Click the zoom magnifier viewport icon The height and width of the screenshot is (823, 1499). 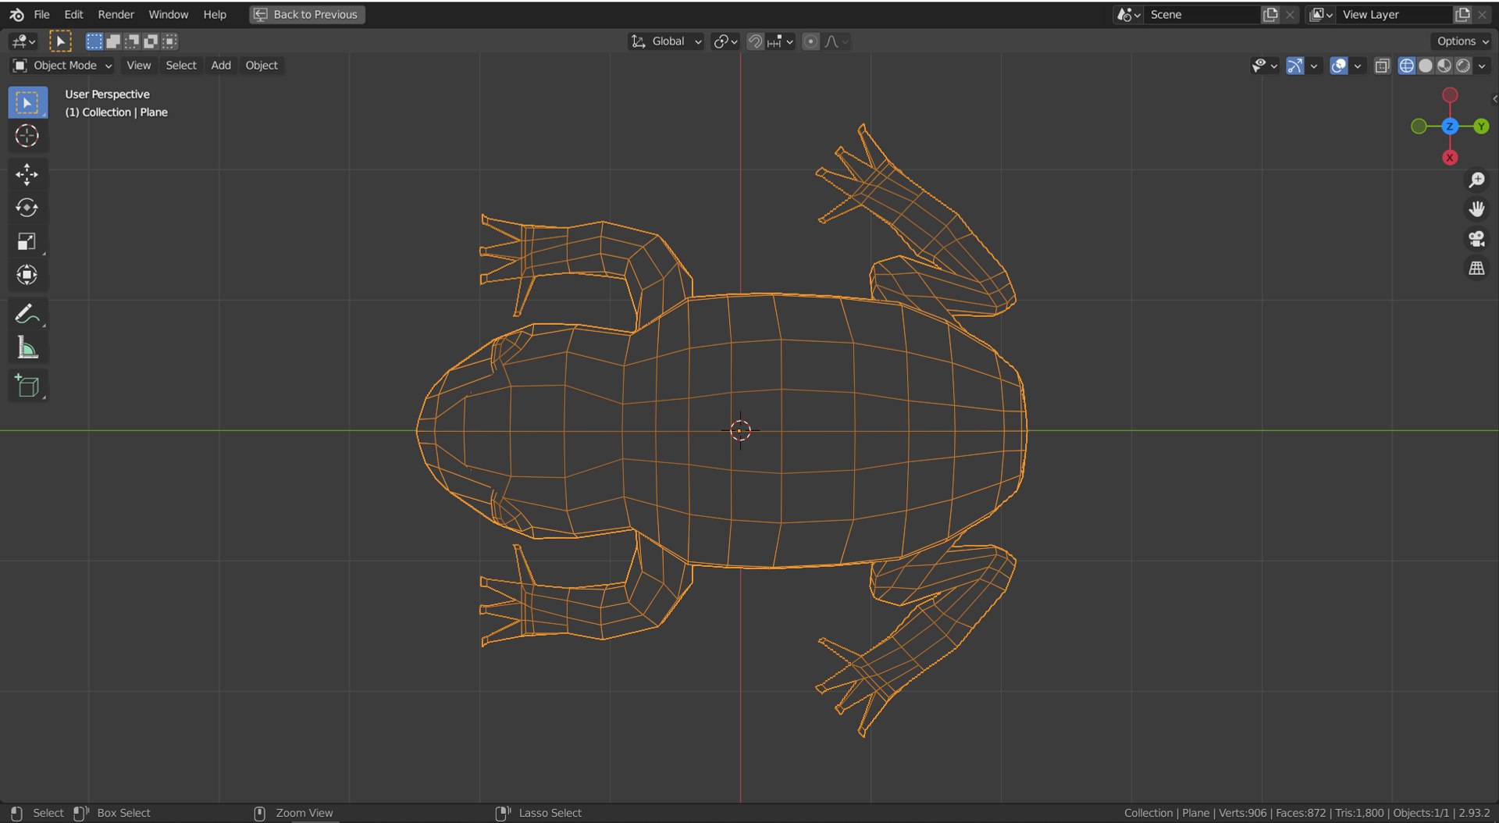coord(1476,180)
